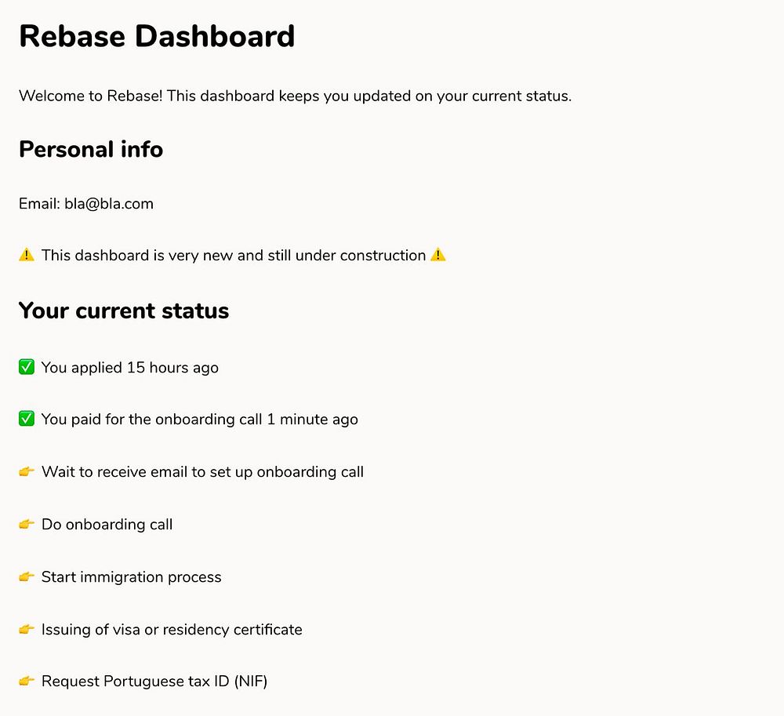Click the warning icon before 'This dashboard'

tap(27, 255)
